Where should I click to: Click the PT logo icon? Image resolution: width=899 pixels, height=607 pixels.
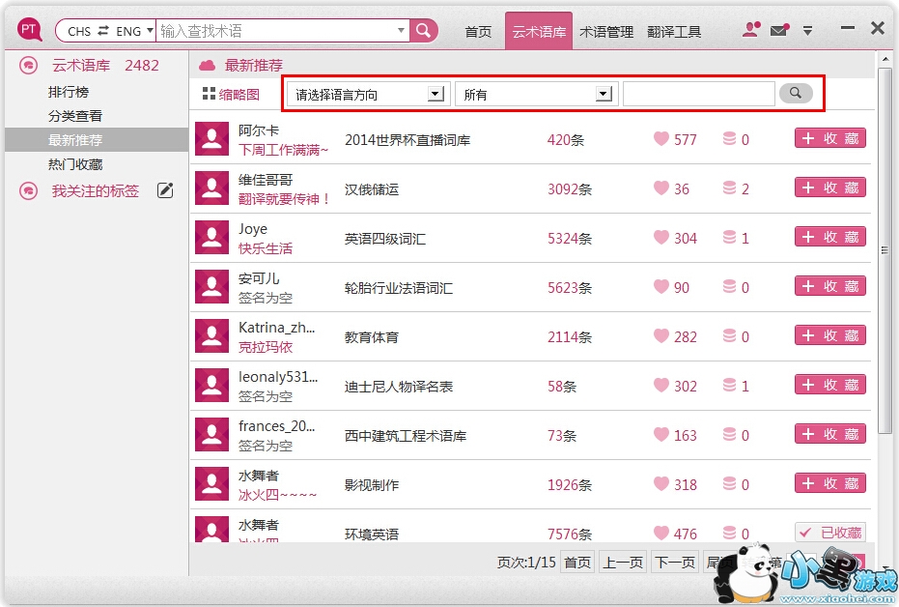(x=29, y=30)
